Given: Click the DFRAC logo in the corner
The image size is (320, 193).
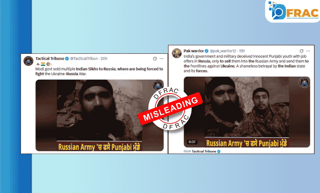Looking at the screenshot, I should (293, 11).
